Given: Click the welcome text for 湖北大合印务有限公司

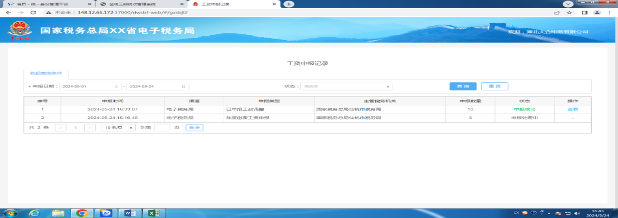Looking at the screenshot, I should 548,31.
